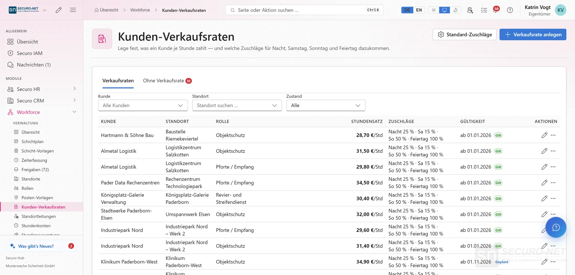Click the KV user avatar
The width and height of the screenshot is (575, 275).
[x=560, y=10]
